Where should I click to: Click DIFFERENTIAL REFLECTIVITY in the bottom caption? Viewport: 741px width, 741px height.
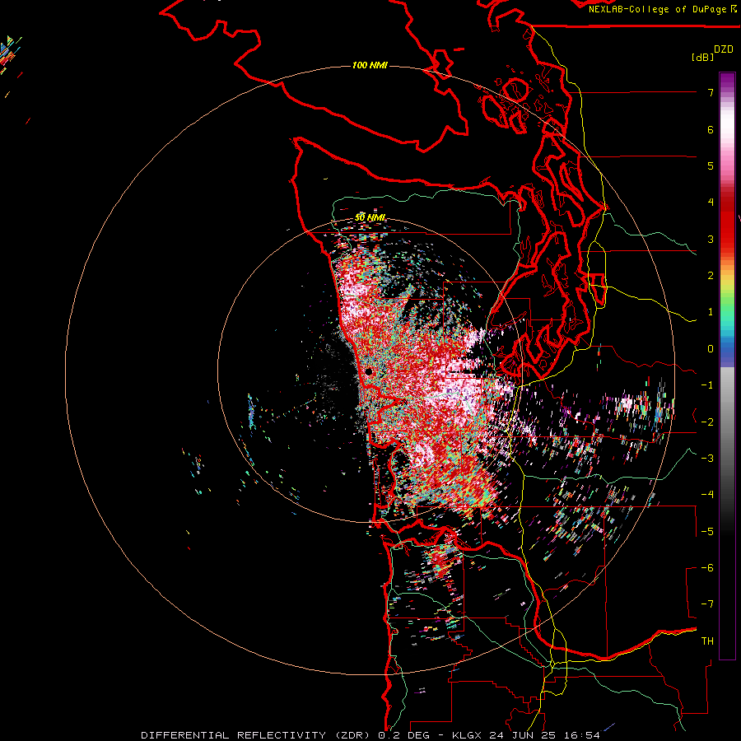pos(234,735)
